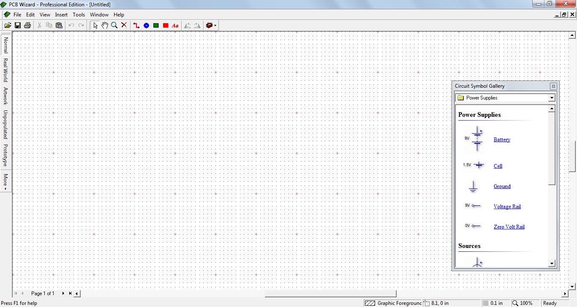Click the Save icon
This screenshot has height=307, width=577.
click(17, 25)
